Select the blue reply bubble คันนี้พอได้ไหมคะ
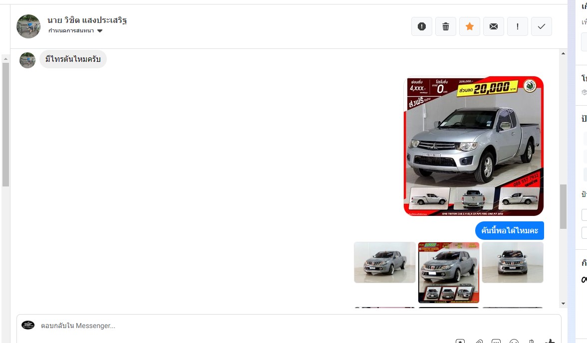 pyautogui.click(x=510, y=230)
